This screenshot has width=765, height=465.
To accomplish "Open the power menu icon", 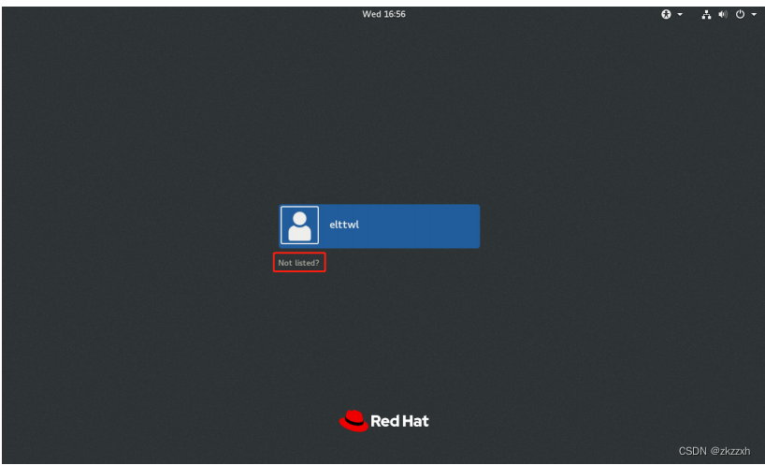I will [x=740, y=14].
